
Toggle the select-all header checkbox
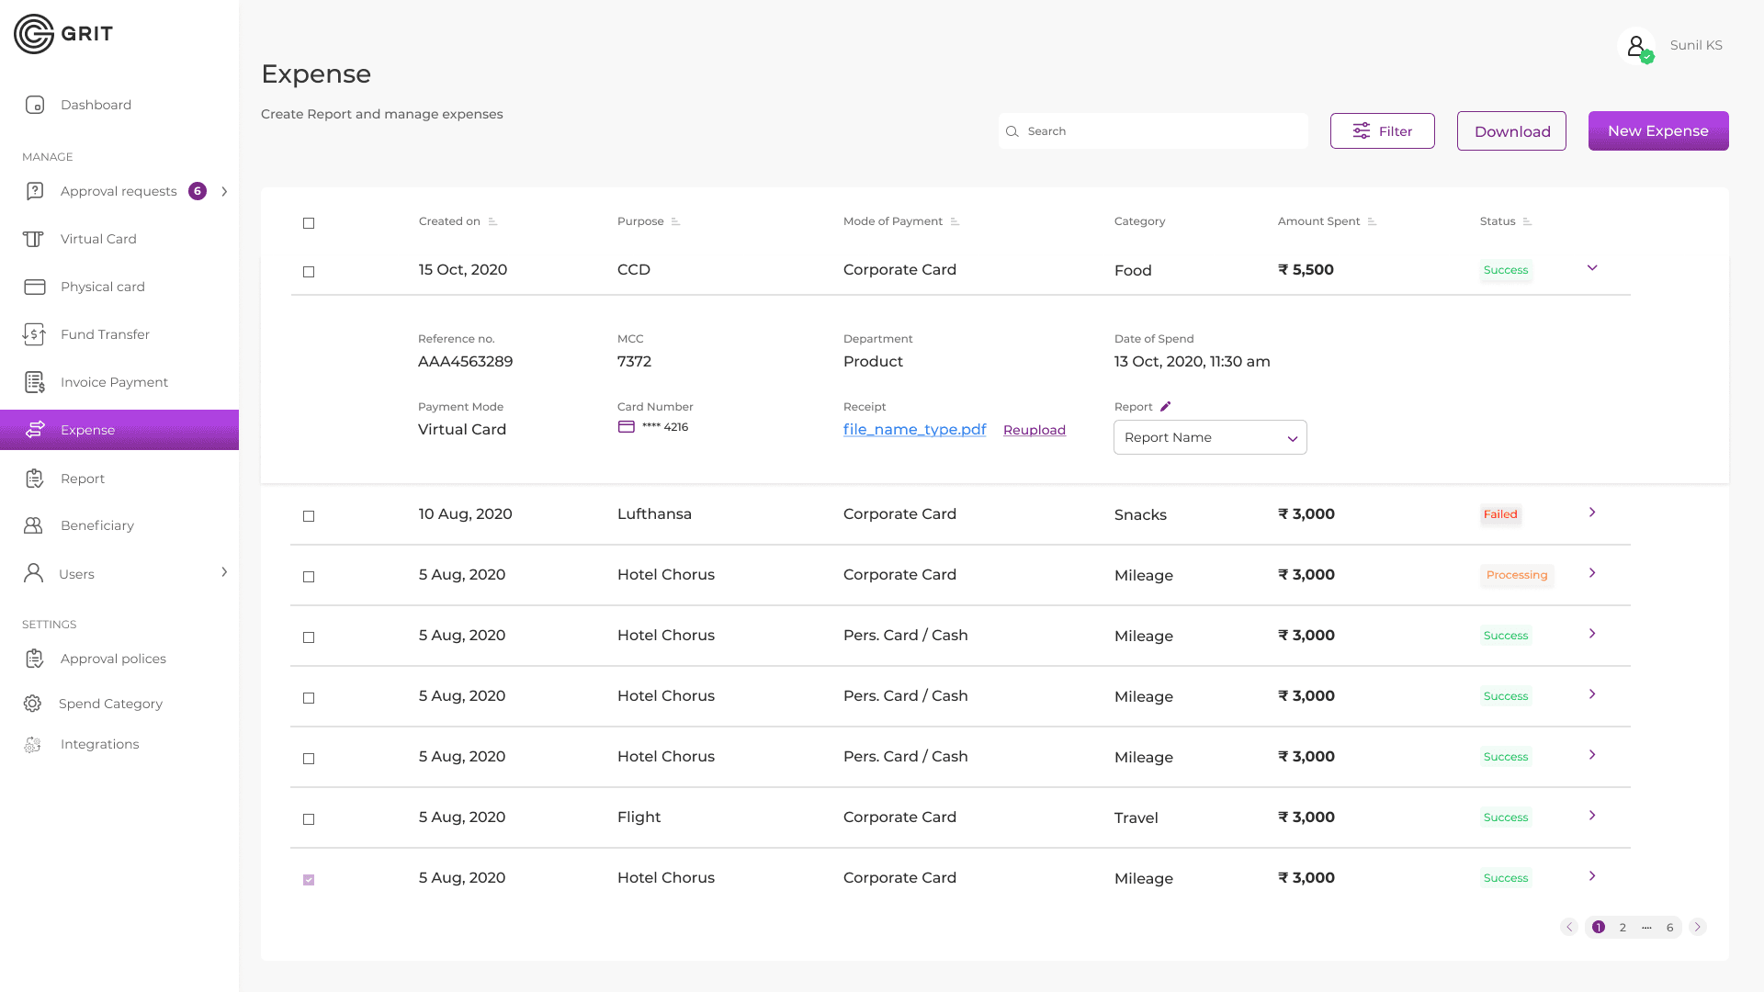309,223
